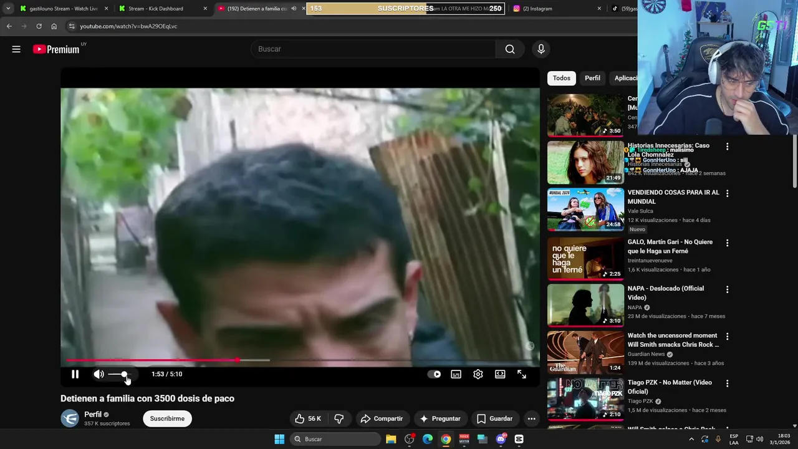Open VENDIENDO COSAS PARA IR AL MUNDIAL thumbnail

(x=585, y=209)
